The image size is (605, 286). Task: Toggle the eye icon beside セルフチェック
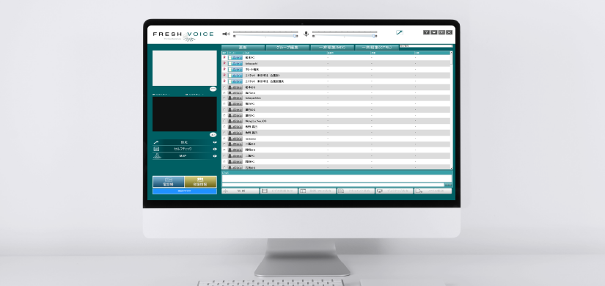click(215, 149)
